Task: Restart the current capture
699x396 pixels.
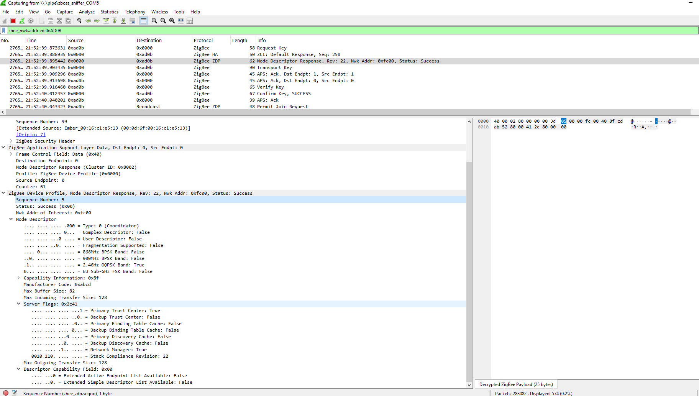Action: click(22, 21)
